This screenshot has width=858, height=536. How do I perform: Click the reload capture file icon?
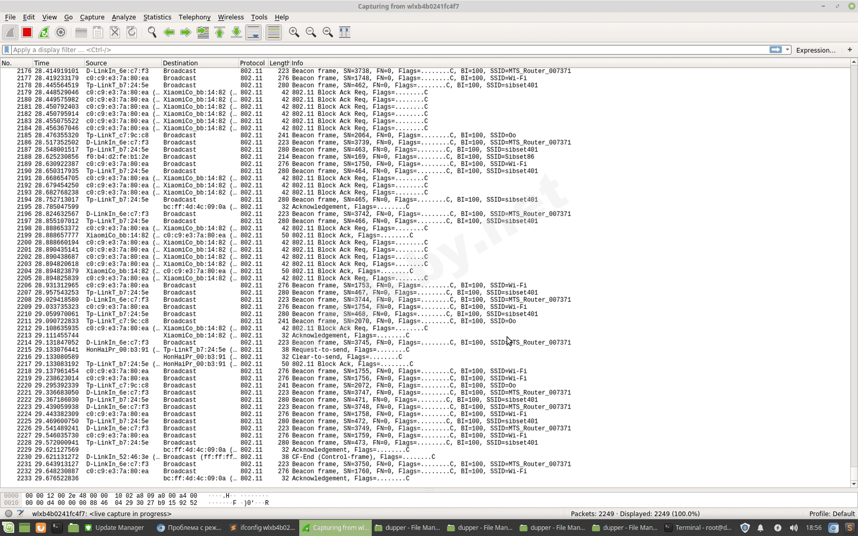(x=132, y=32)
